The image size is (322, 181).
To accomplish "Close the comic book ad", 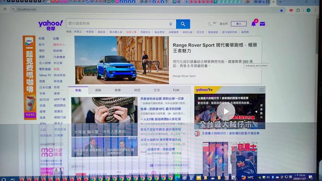I will (x=256, y=143).
